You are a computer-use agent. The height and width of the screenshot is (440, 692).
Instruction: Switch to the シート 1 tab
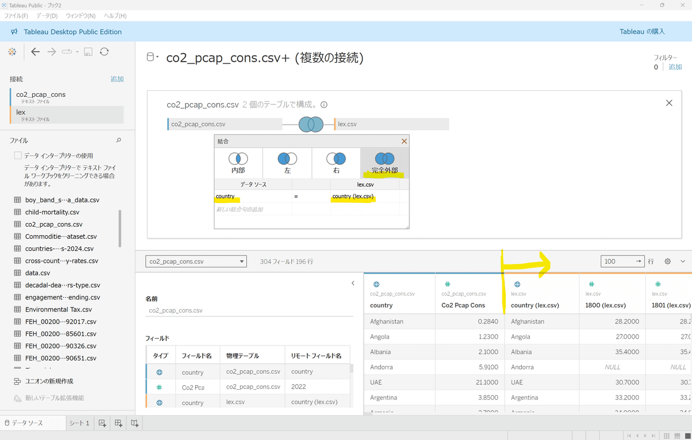click(x=80, y=423)
